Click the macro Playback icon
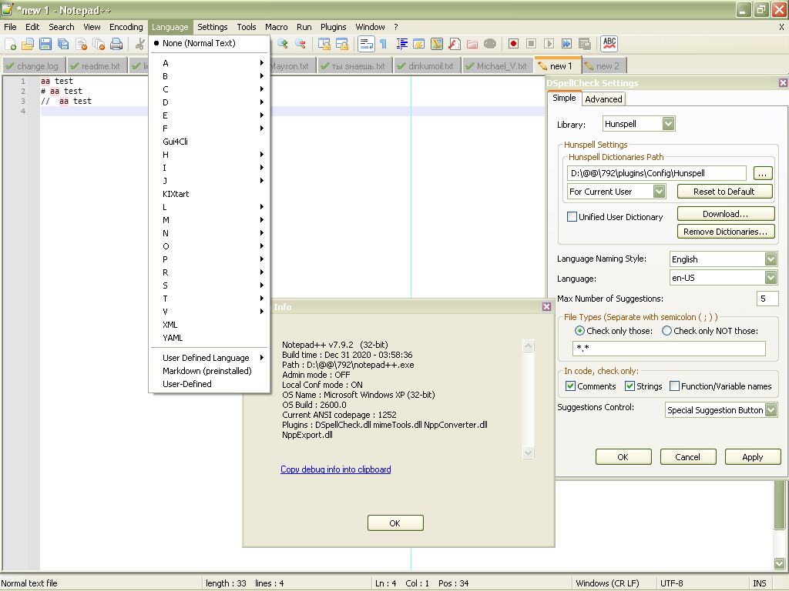This screenshot has width=789, height=591. coord(549,44)
